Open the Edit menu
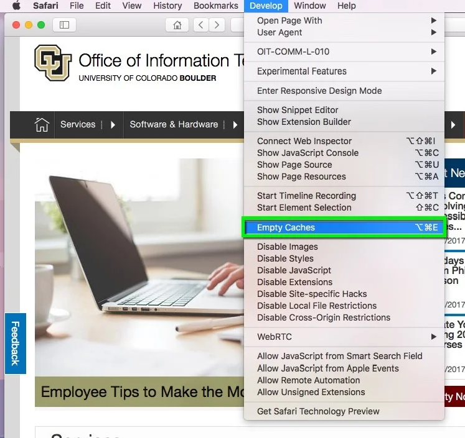The height and width of the screenshot is (438, 465). click(103, 6)
